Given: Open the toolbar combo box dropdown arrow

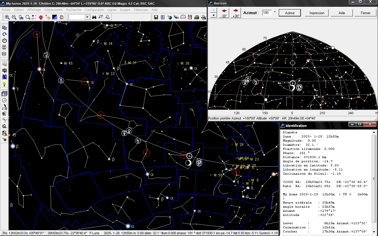Looking at the screenshot, I should click(87, 17).
